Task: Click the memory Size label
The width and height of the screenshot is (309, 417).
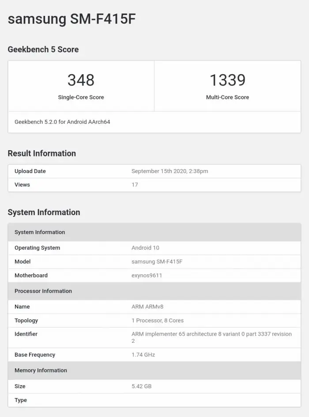Action: tap(20, 387)
